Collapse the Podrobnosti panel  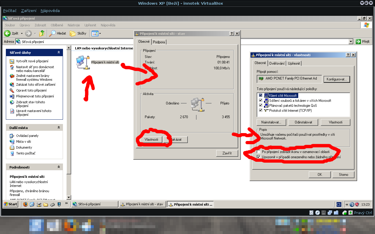(59, 167)
